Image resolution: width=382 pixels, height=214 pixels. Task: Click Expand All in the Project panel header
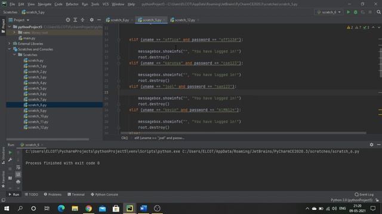pos(75,20)
